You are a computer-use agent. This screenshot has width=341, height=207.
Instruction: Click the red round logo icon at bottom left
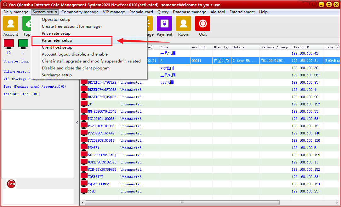(11, 184)
